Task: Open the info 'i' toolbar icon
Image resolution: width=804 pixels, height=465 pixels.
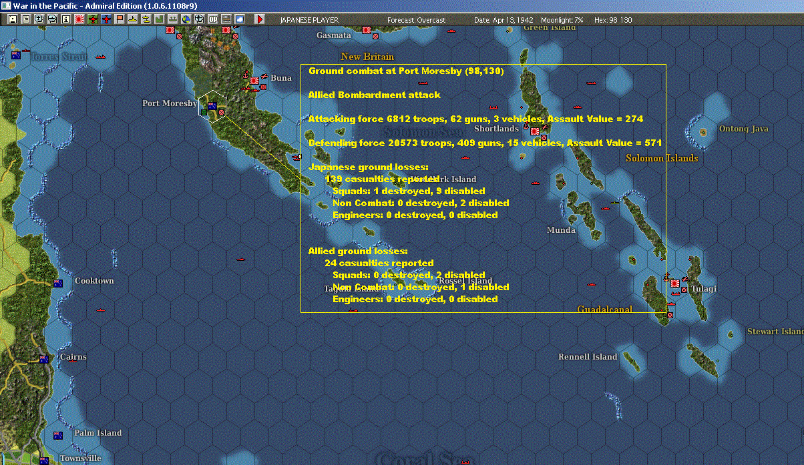Action: click(x=65, y=19)
